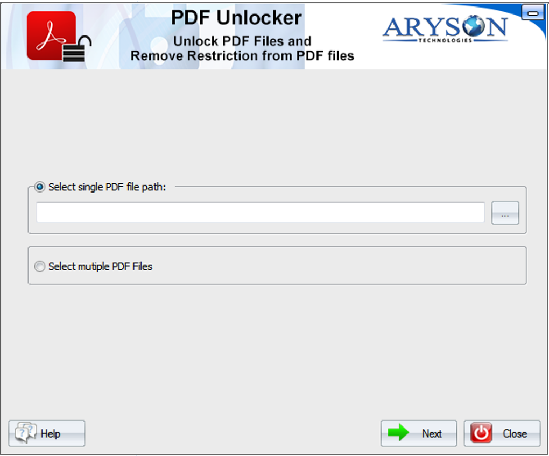Minimize the PDF Unlocker window
549x456 pixels.
click(532, 13)
